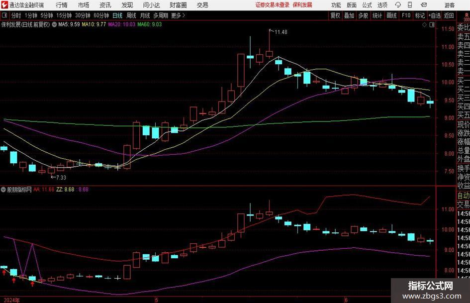
Task: Open the 选项 menu
Action: tap(382, 5)
